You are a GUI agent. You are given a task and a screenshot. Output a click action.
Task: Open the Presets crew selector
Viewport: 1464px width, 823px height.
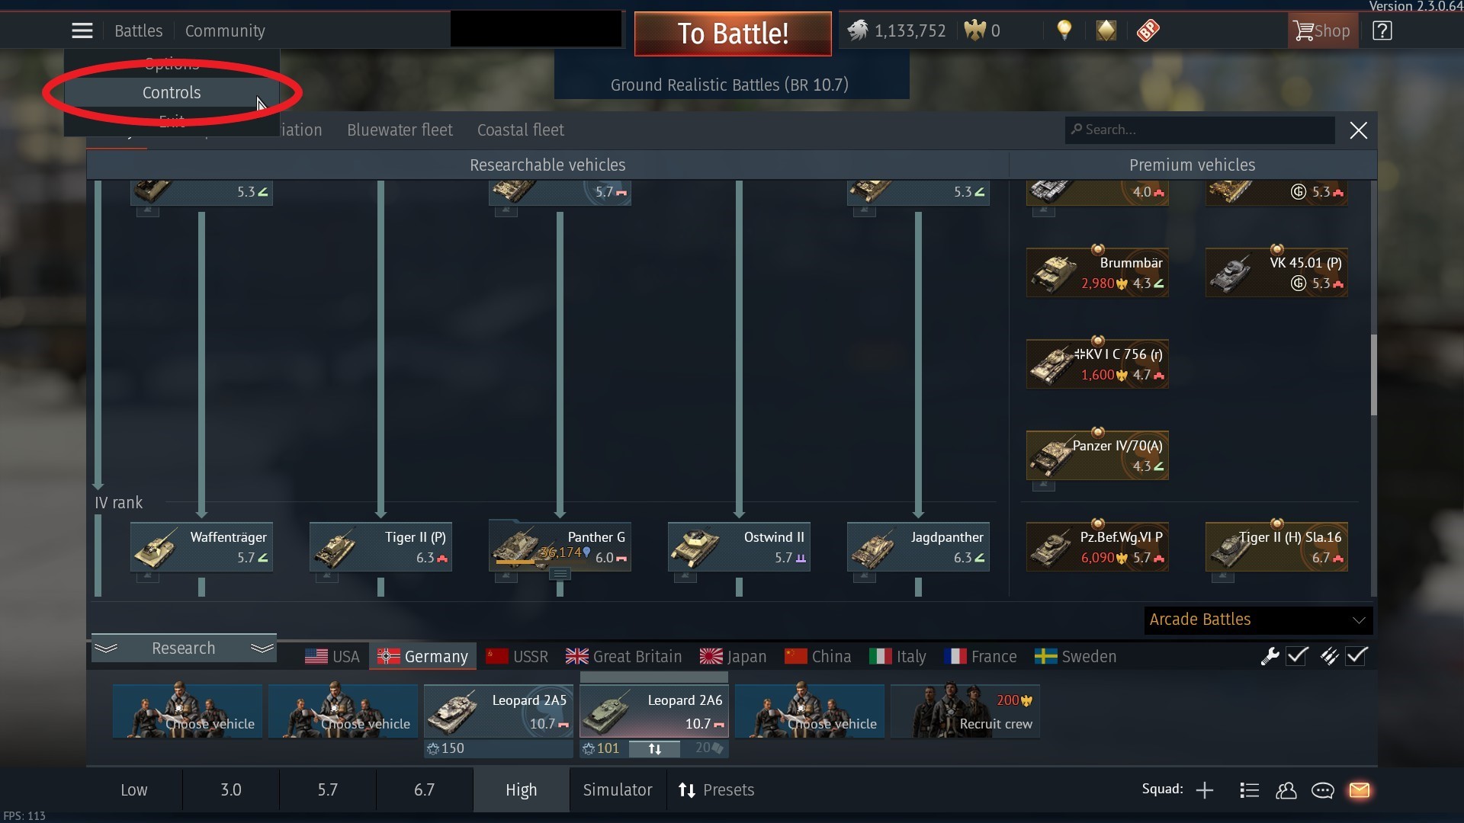click(716, 790)
